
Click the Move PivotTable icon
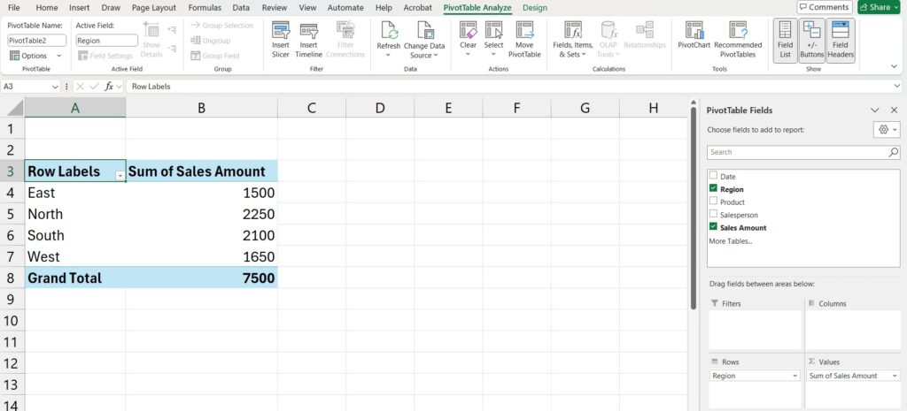[524, 31]
